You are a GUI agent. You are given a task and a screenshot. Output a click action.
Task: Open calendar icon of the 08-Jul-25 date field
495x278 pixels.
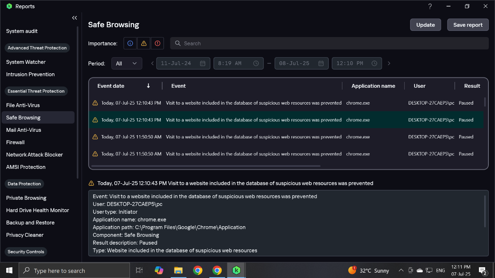(321, 63)
